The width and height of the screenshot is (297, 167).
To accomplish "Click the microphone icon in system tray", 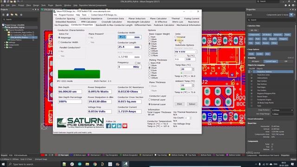I will pos(259,164).
